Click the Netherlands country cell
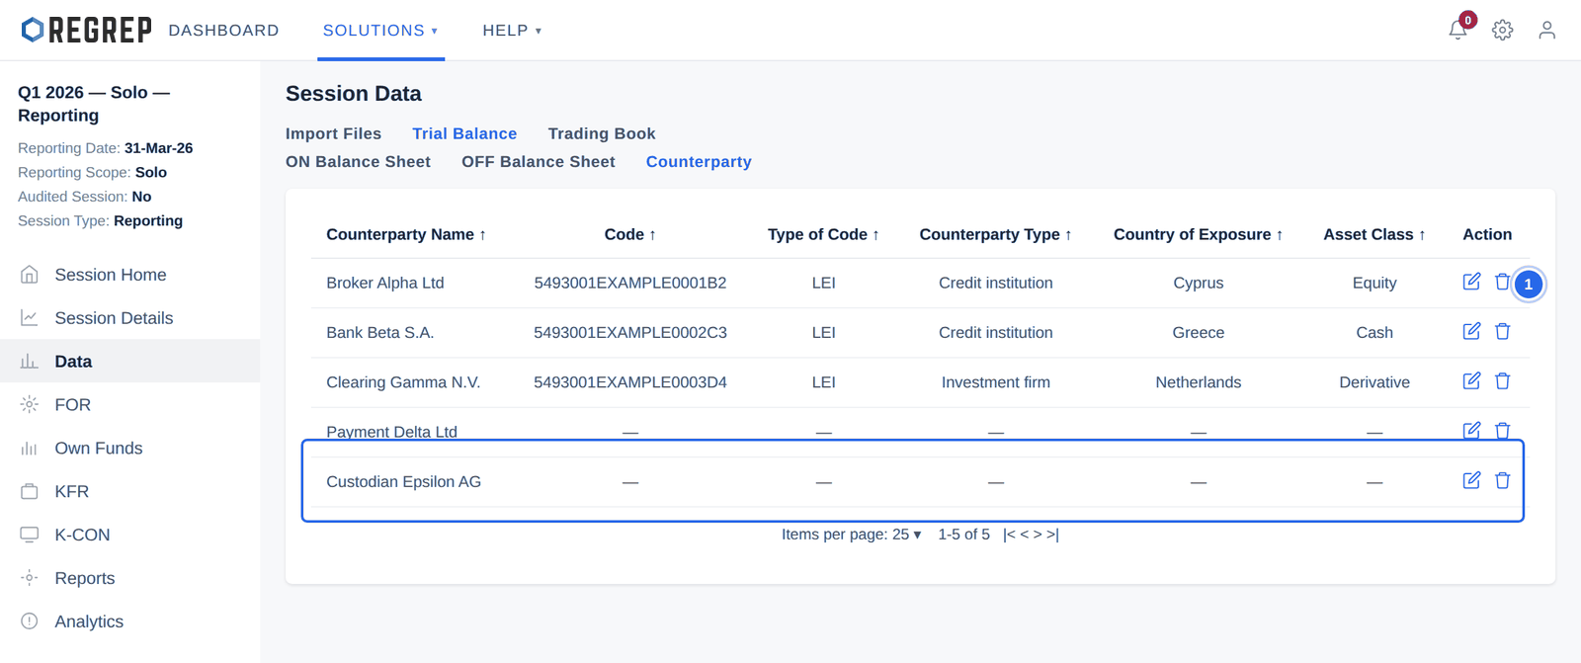 coord(1198,382)
